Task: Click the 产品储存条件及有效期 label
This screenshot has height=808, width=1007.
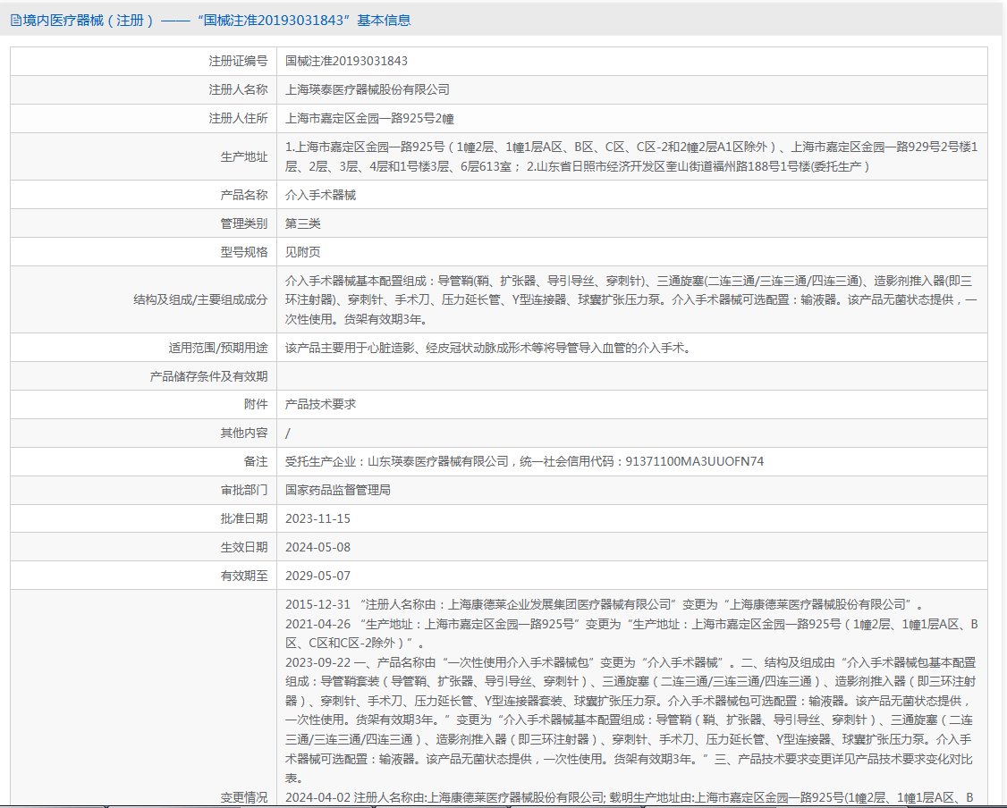Action: click(208, 376)
